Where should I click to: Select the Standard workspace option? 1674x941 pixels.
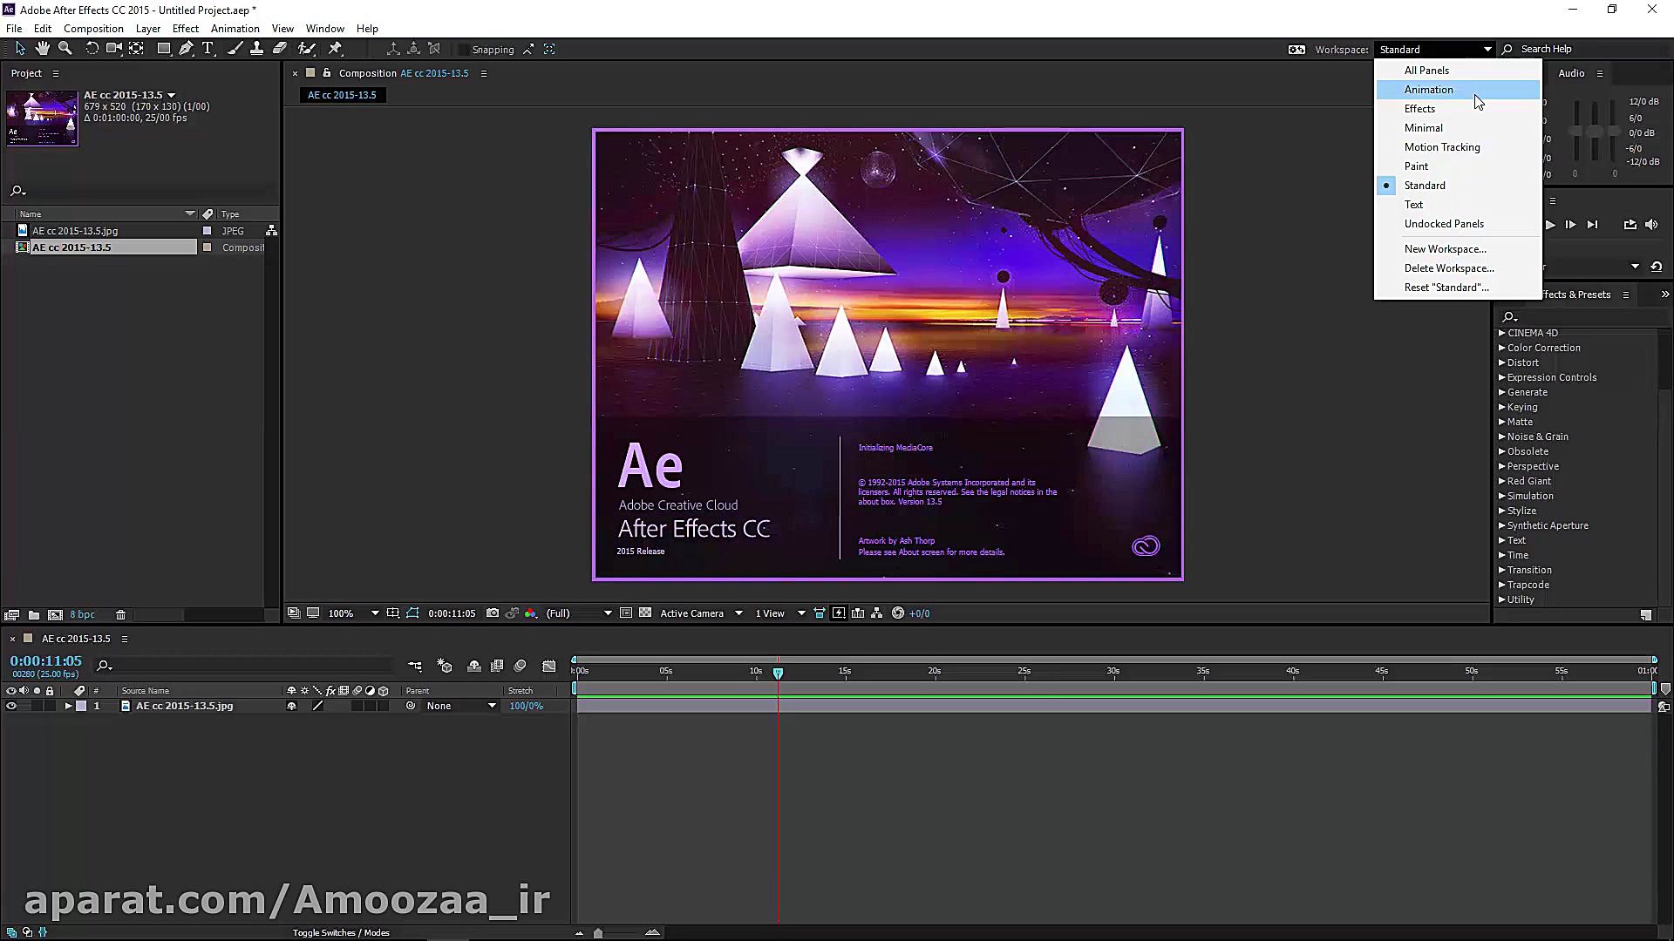pos(1425,186)
